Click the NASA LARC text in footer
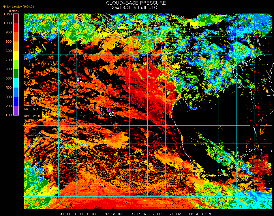Image resolution: width=274 pixels, height=216 pixels. [x=201, y=214]
